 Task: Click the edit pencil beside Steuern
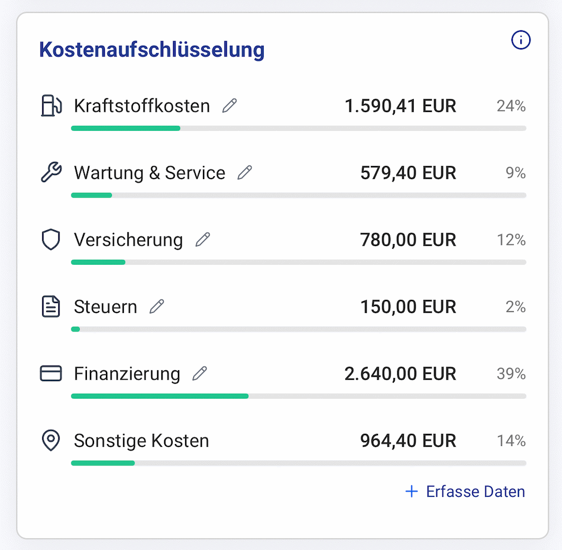157,305
